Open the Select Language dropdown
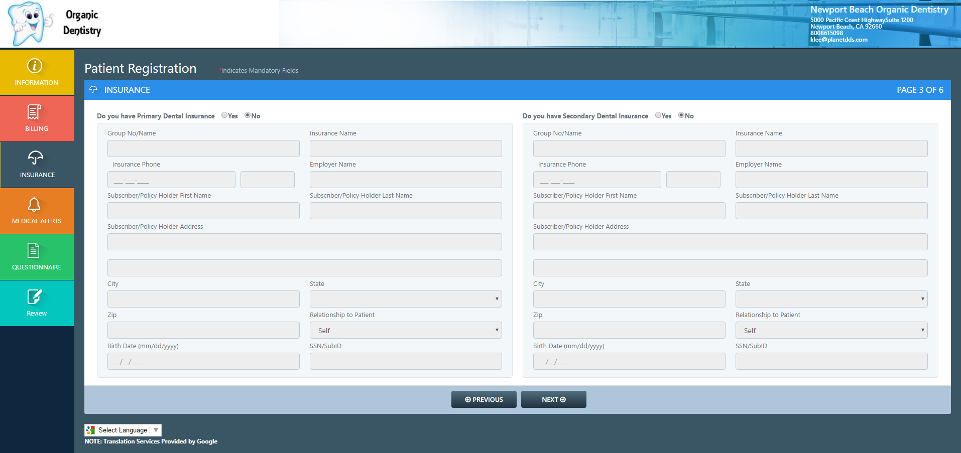Image resolution: width=961 pixels, height=453 pixels. [123, 430]
